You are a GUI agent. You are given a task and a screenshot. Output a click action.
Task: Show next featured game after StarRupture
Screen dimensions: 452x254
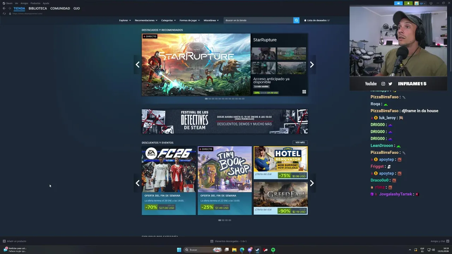coord(312,65)
